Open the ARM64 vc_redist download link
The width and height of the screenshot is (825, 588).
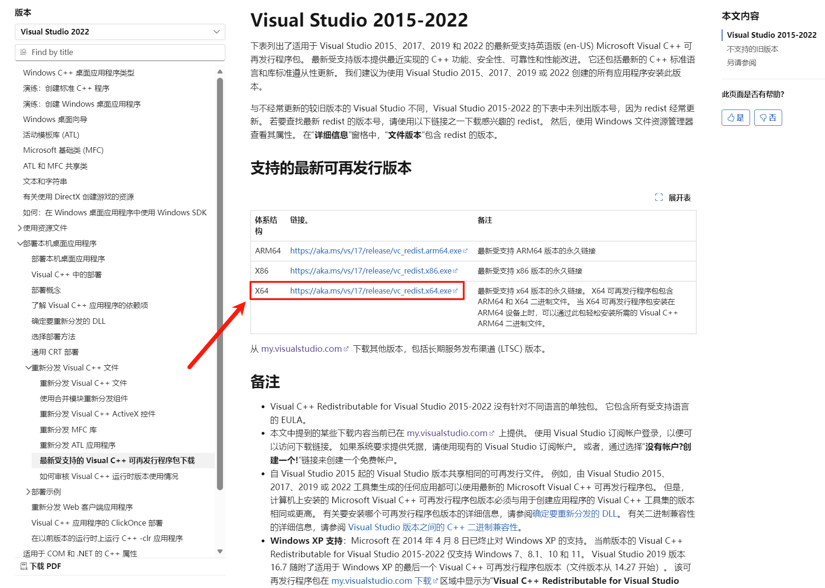(375, 251)
